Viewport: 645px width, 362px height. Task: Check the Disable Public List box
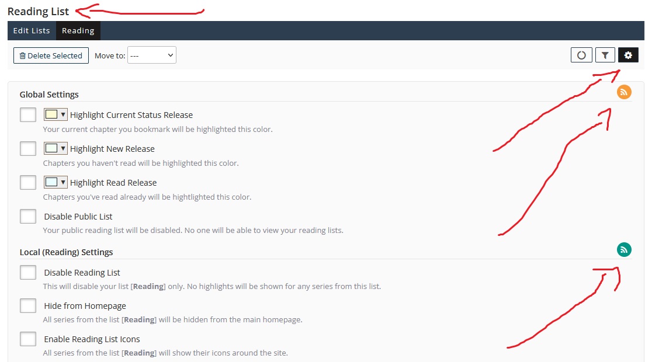28,217
